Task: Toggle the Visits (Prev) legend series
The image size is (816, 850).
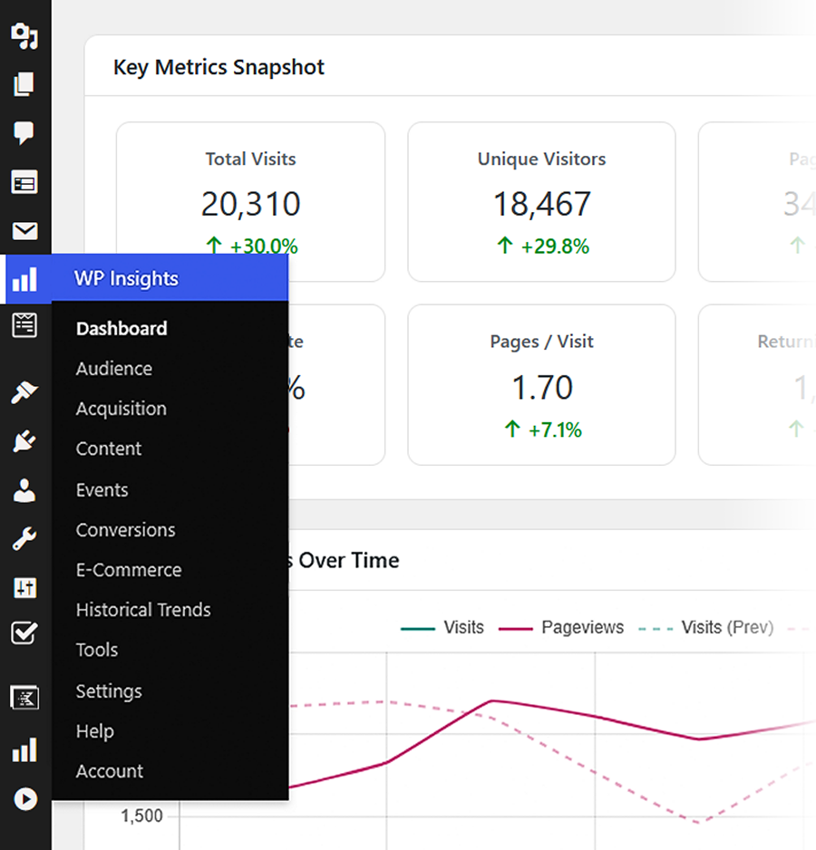Action: point(706,628)
